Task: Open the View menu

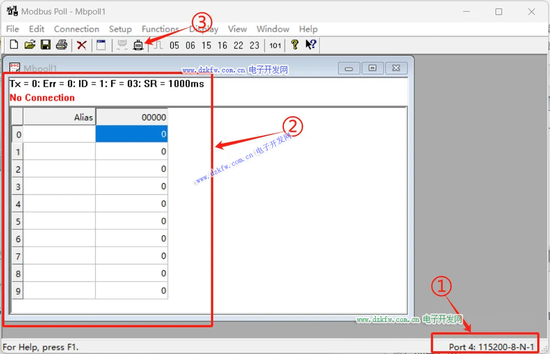Action: click(x=238, y=29)
